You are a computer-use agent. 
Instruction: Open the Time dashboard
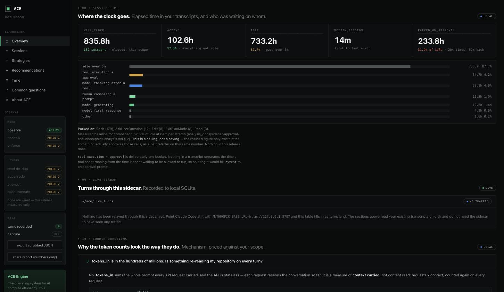(35, 80)
